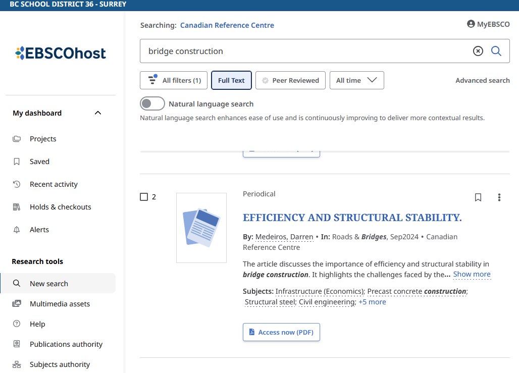
Task: Click the New search magnifier icon
Action: 17,283
